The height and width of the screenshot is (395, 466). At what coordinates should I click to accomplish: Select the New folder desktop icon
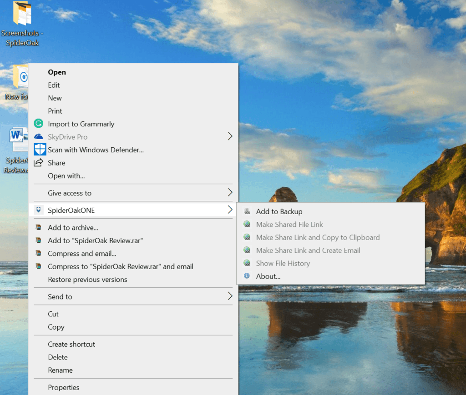[x=16, y=83]
